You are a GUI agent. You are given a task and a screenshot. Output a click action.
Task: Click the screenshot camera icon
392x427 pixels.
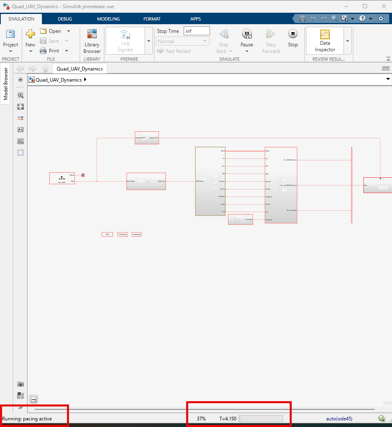21,384
